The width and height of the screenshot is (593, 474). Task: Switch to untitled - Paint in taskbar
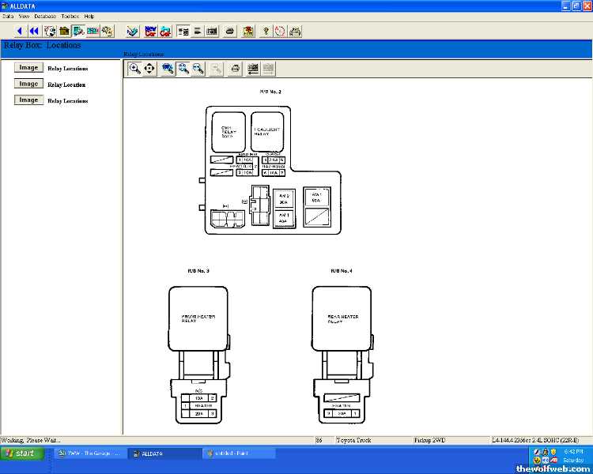coord(238,453)
